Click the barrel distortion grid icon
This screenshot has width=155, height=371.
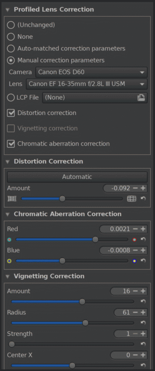(132, 199)
